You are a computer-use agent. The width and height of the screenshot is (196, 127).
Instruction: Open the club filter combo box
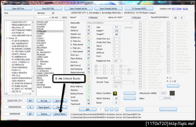[x=19, y=18]
